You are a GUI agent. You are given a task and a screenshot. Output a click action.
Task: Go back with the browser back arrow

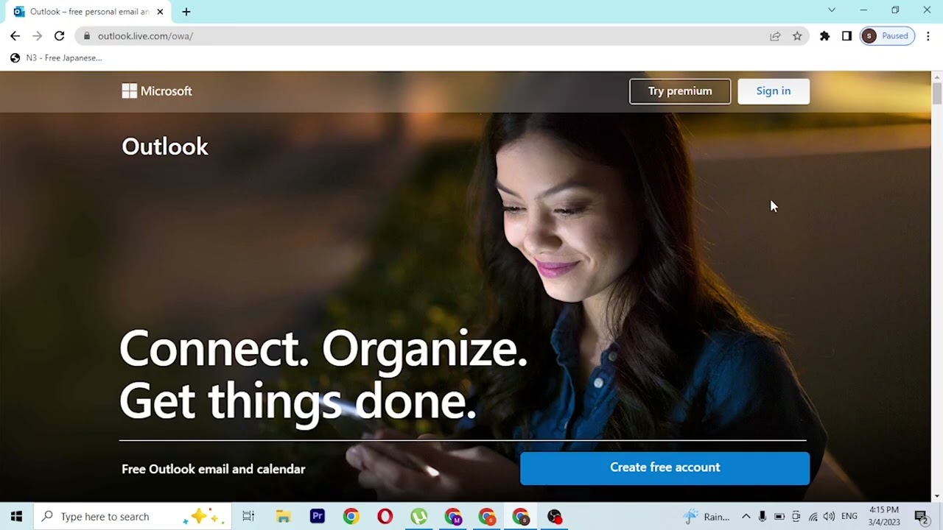(x=15, y=36)
